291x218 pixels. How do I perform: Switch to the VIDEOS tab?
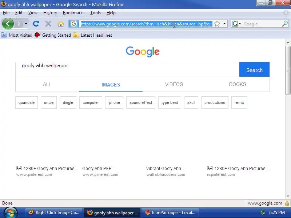174,84
